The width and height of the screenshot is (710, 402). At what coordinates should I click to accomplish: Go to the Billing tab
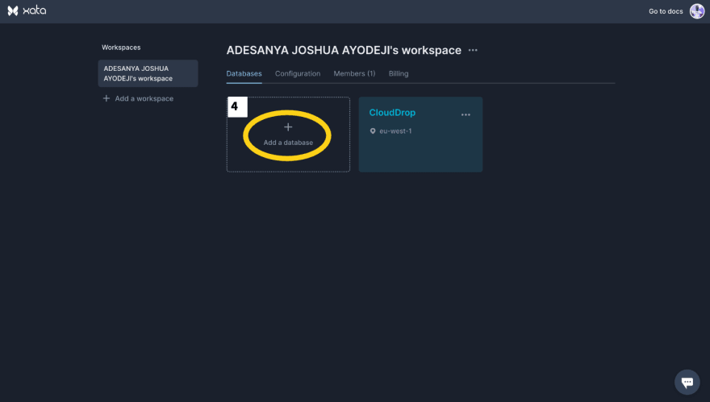coord(399,73)
